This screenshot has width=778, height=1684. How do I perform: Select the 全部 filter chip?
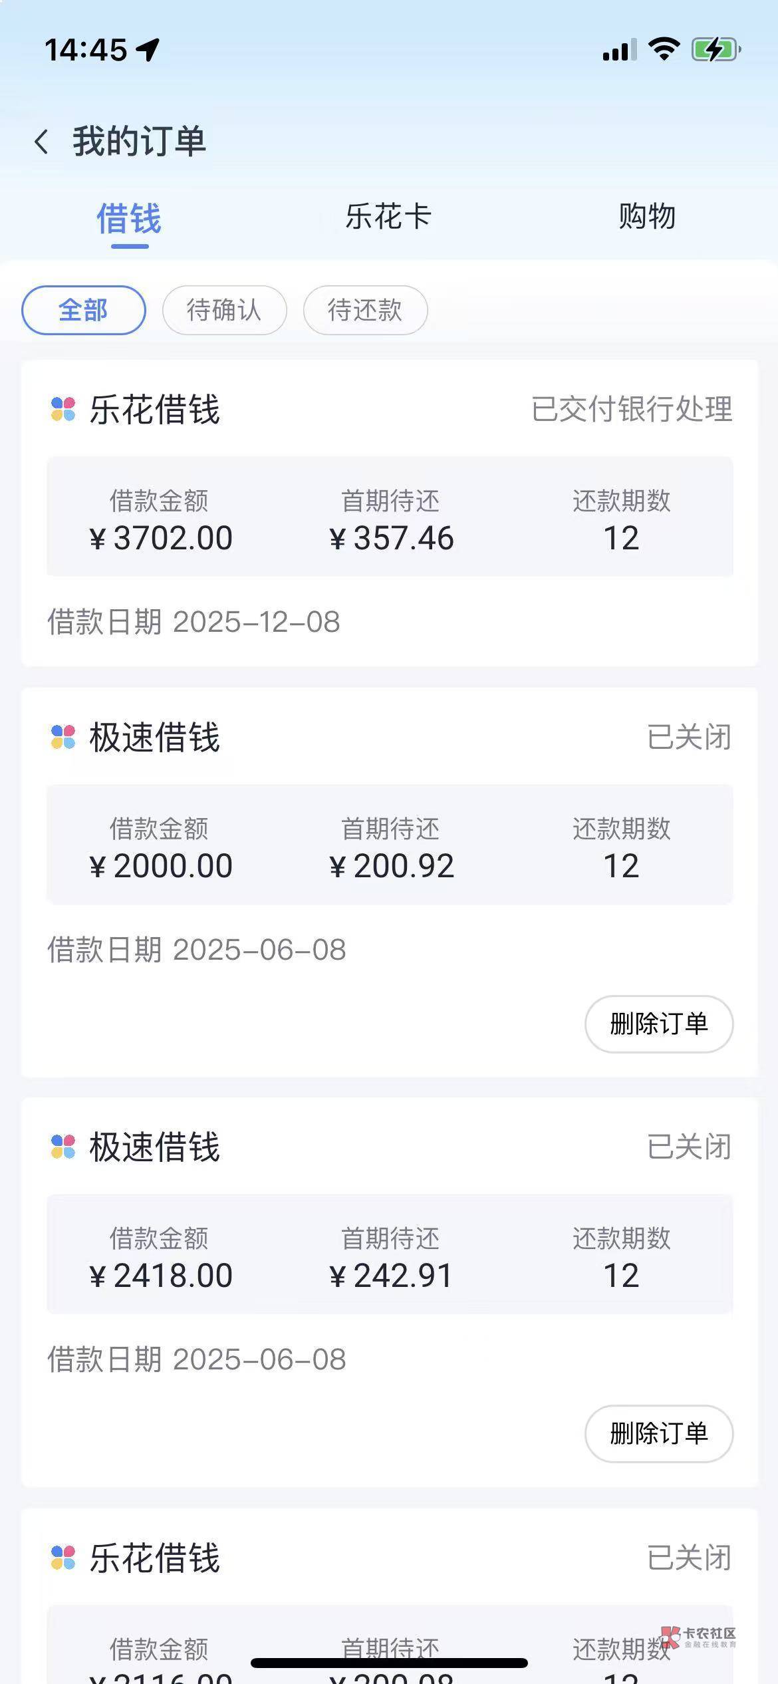click(x=84, y=310)
